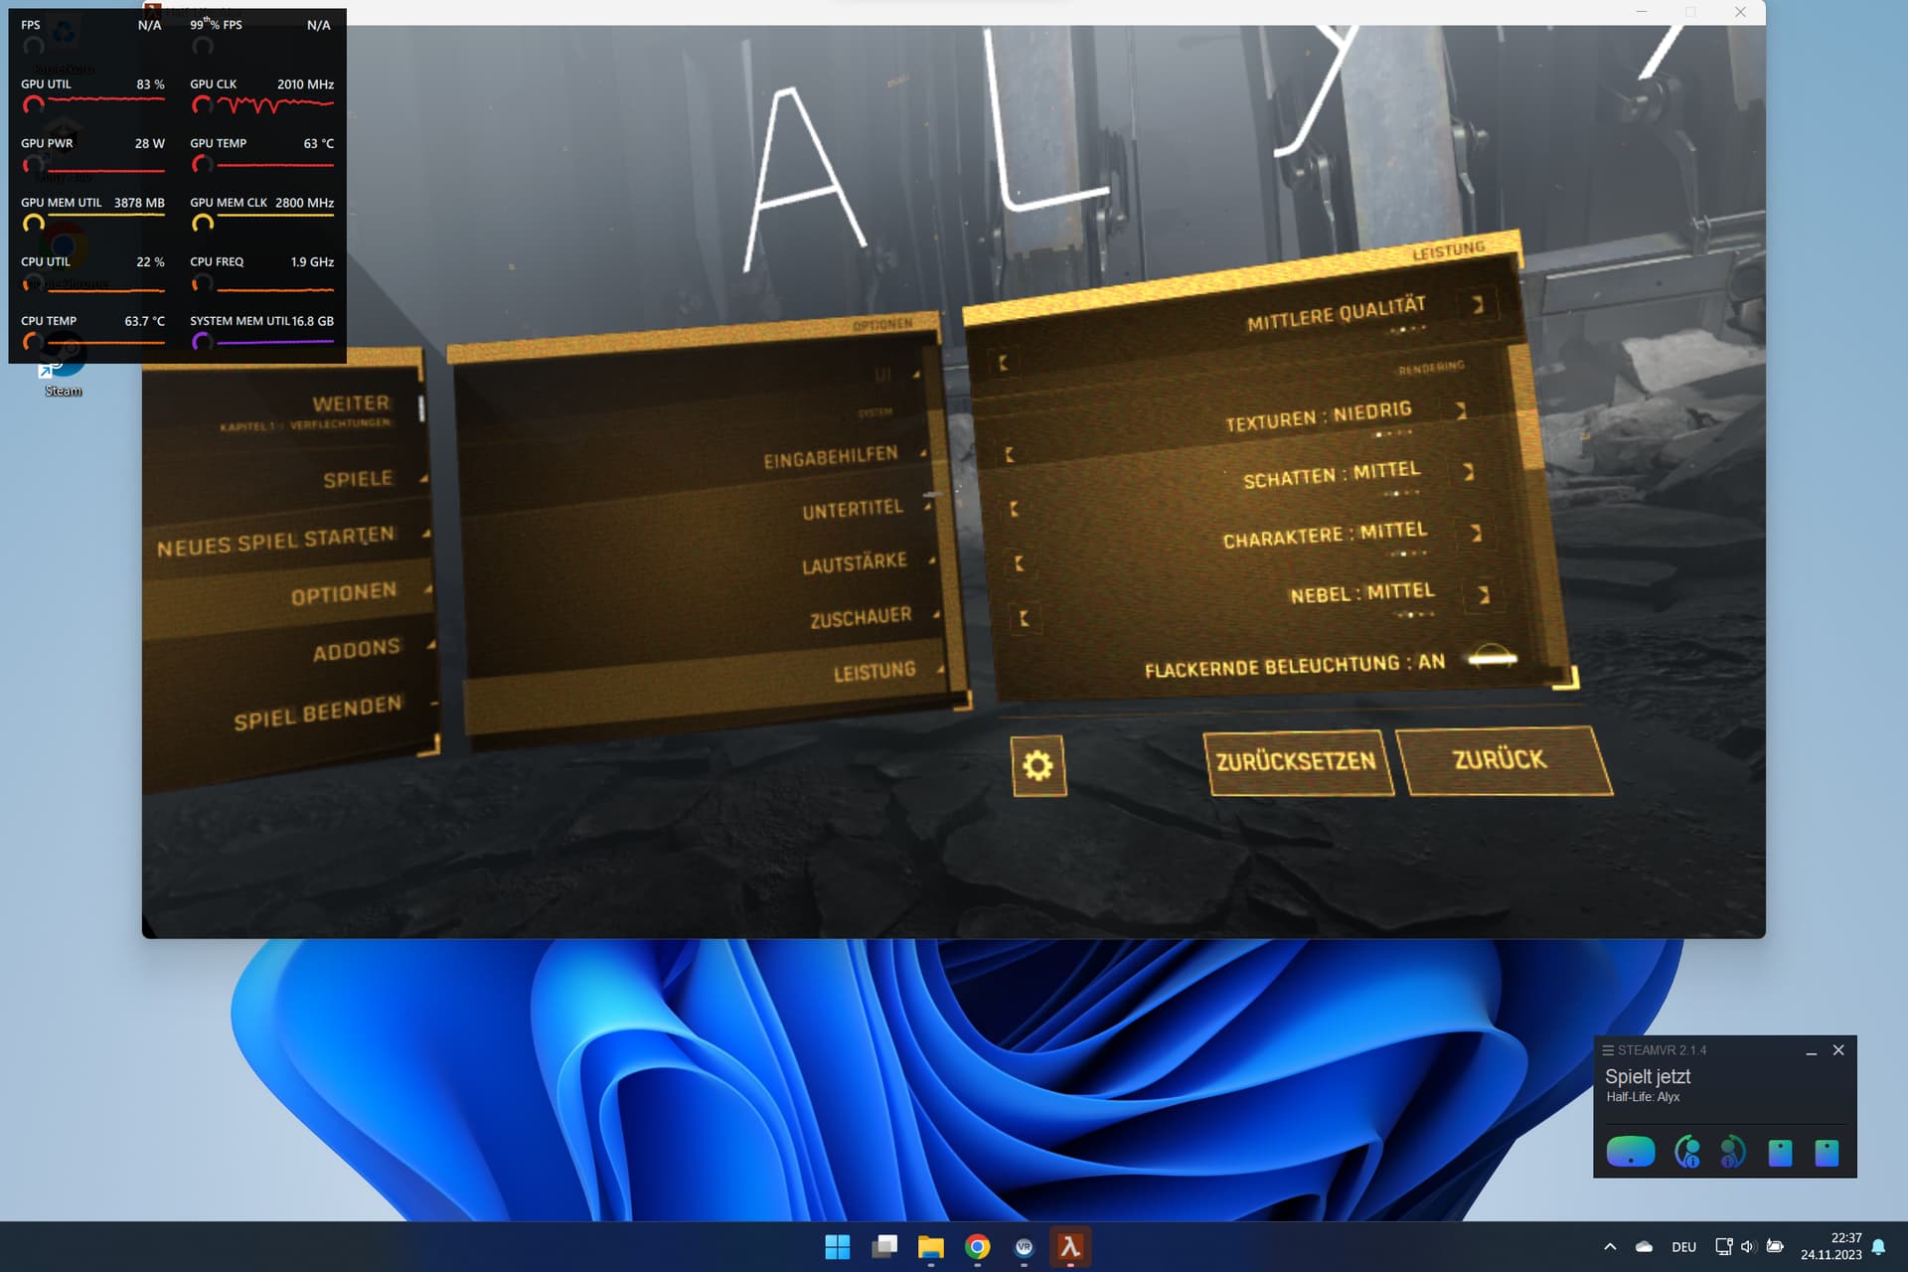Click the first base station icon in SteamVR

tap(1780, 1150)
